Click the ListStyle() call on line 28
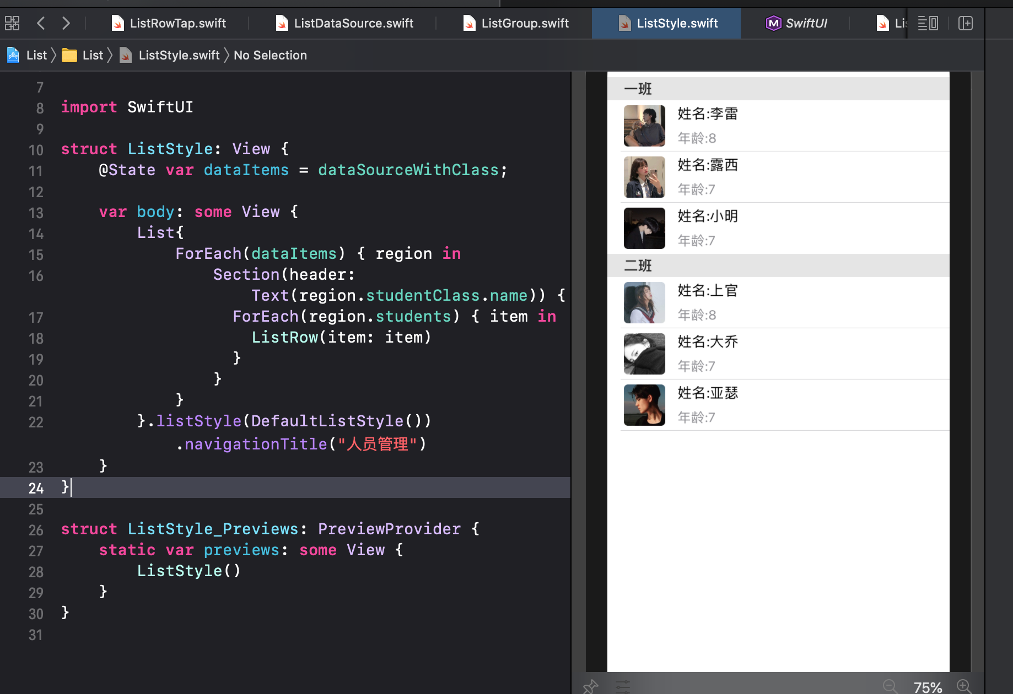This screenshot has width=1013, height=694. [x=188, y=571]
